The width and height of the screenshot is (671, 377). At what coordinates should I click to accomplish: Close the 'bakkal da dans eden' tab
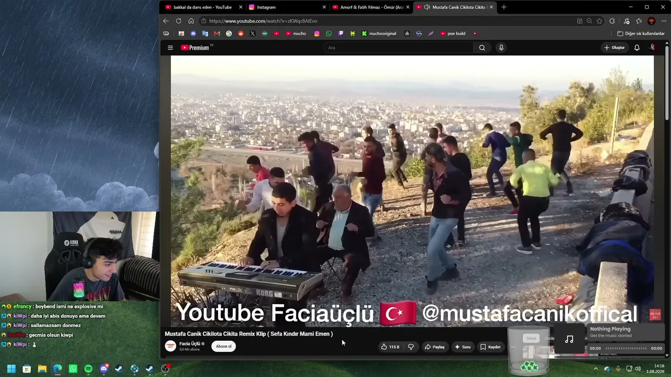(241, 7)
